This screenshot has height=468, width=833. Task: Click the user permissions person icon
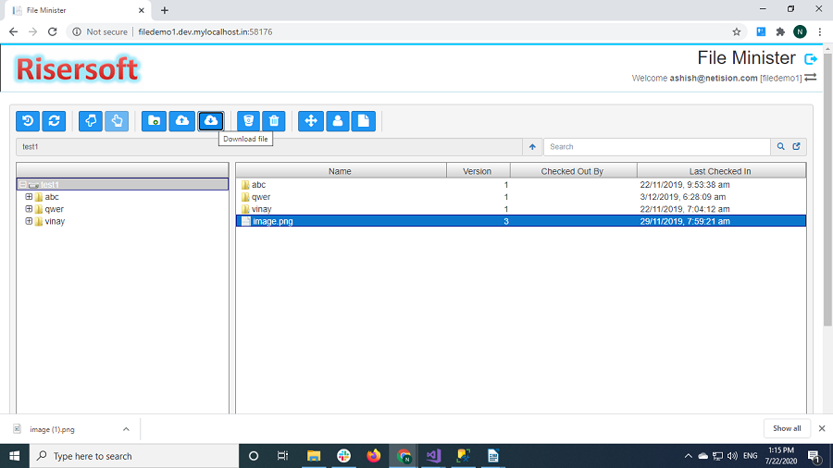tap(338, 120)
